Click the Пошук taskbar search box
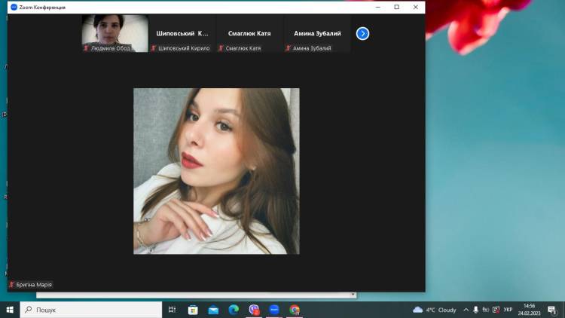565x318 pixels. click(x=90, y=310)
